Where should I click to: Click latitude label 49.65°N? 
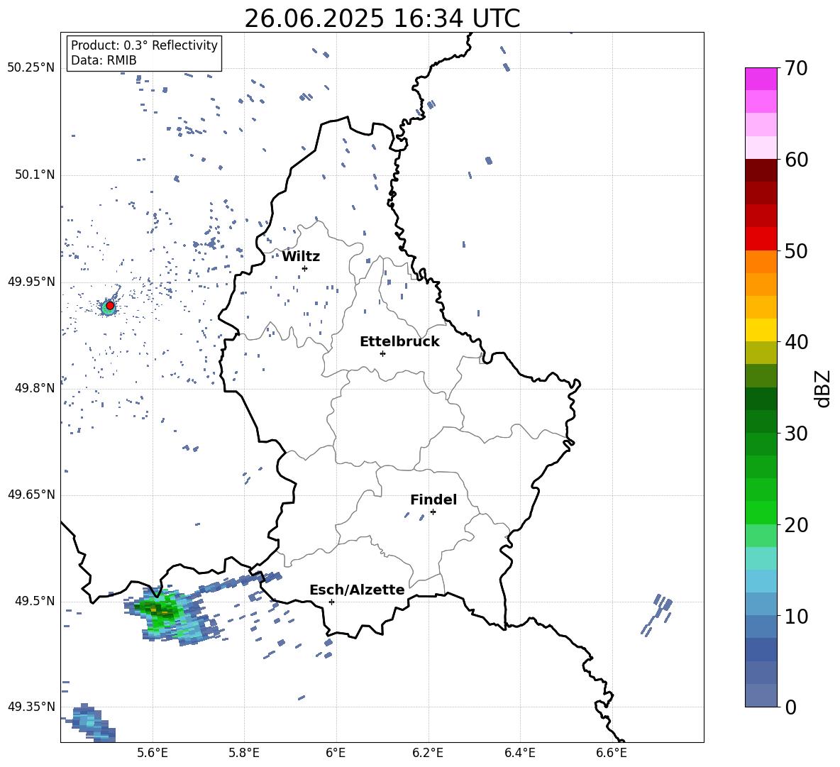31,494
